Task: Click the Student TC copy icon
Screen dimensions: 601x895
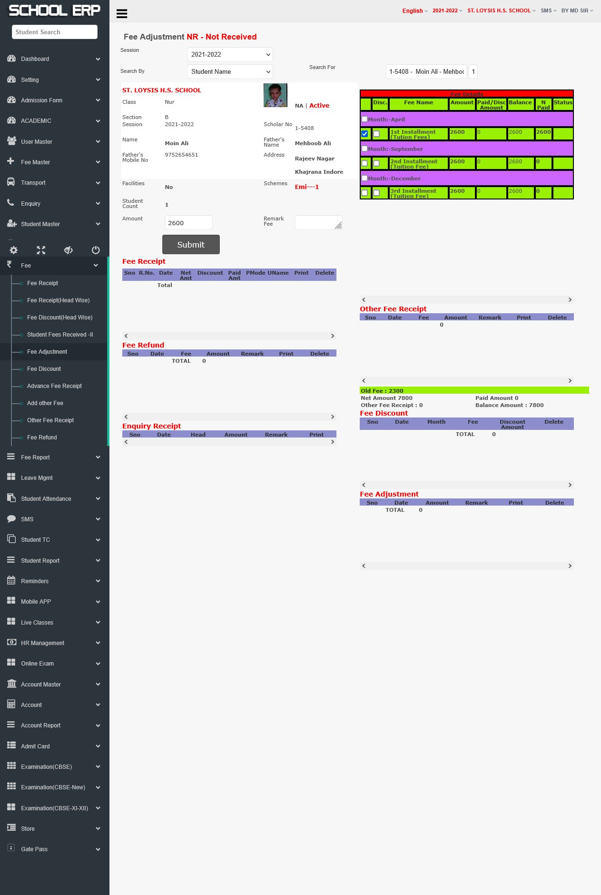Action: (11, 539)
